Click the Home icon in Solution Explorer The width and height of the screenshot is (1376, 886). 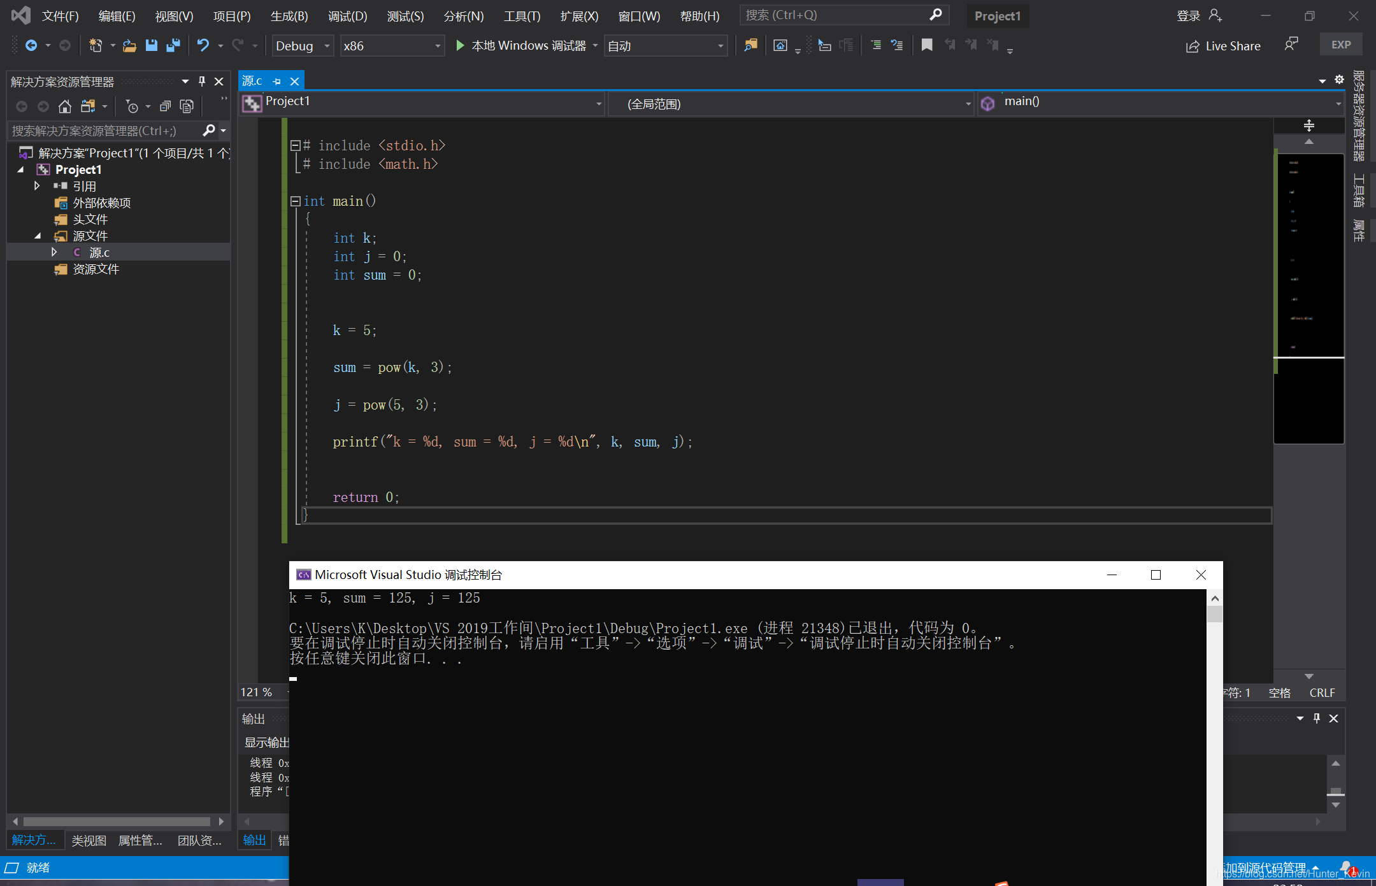(x=65, y=106)
